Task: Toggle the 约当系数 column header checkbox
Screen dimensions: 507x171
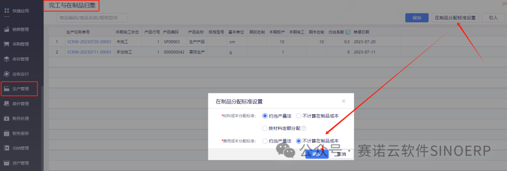Action: tap(348, 32)
